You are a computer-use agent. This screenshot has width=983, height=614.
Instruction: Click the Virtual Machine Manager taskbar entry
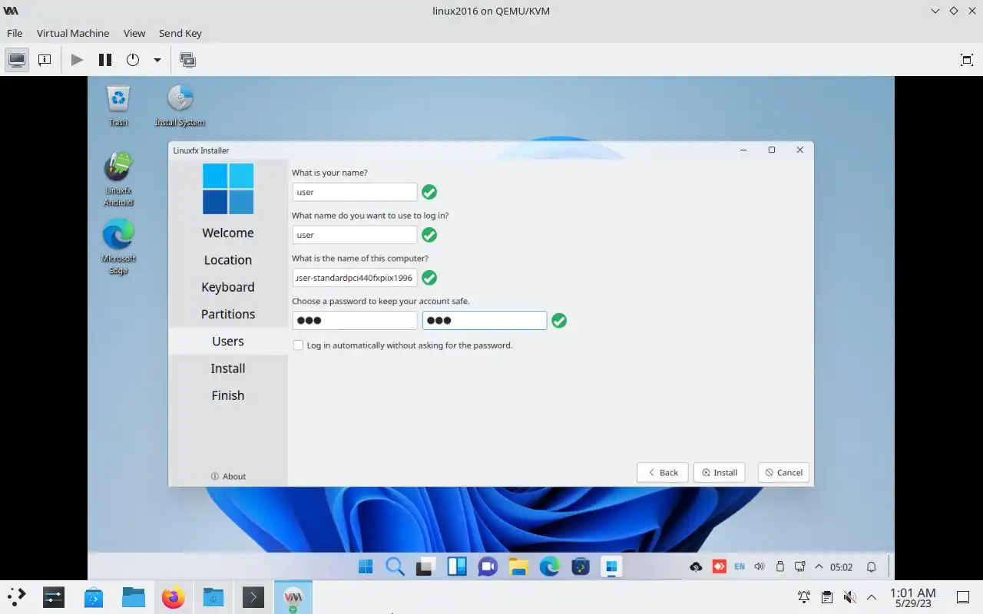point(293,596)
